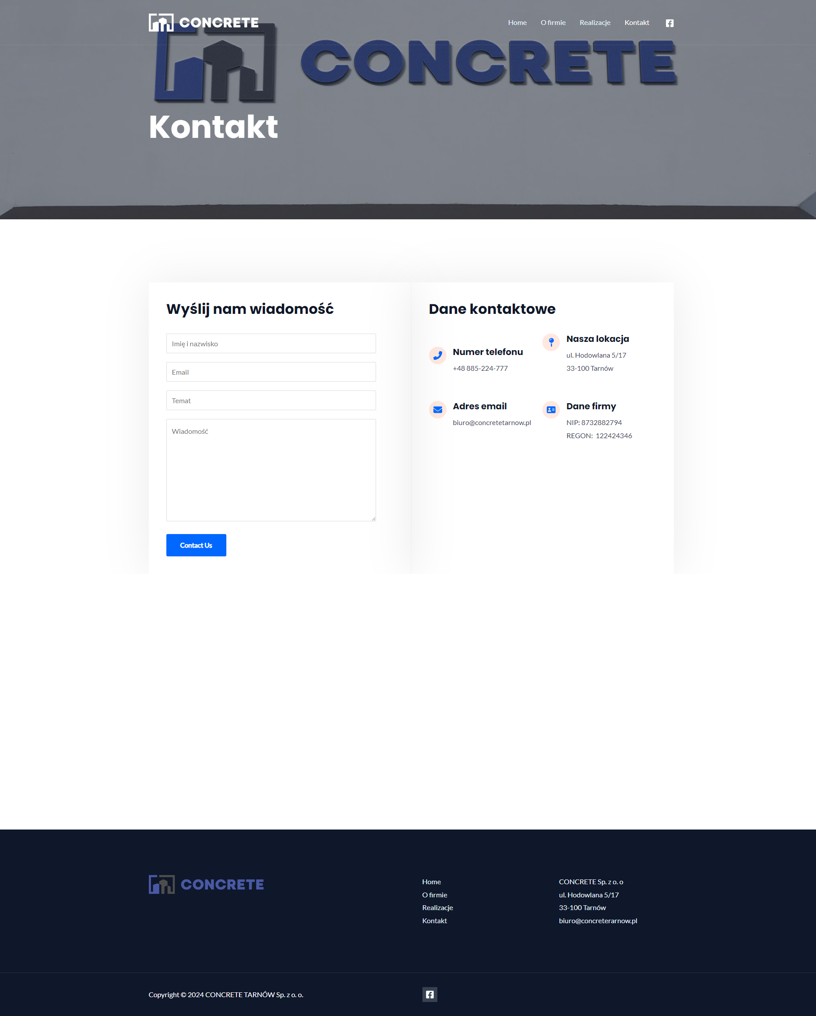This screenshot has height=1016, width=816.
Task: Go to Realizacje in the top menu
Action: click(x=595, y=23)
